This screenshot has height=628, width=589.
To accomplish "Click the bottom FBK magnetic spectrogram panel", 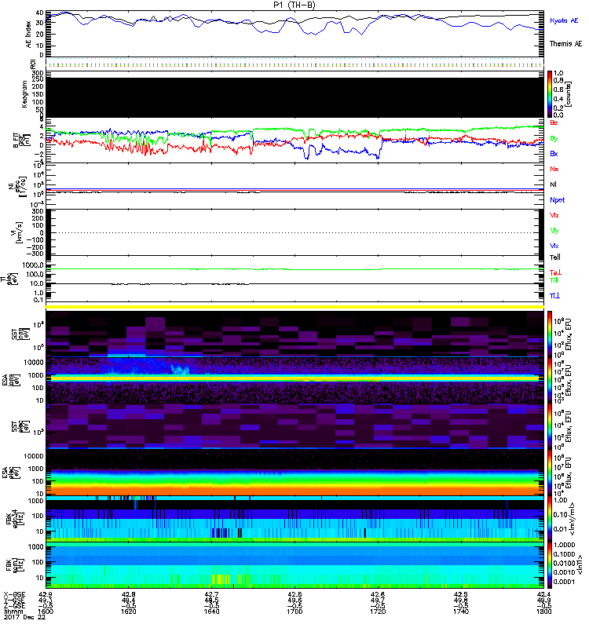I will click(x=294, y=566).
